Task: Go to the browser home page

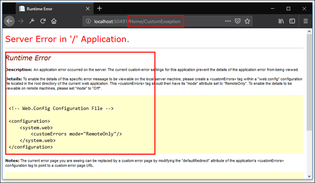Action: coord(54,21)
